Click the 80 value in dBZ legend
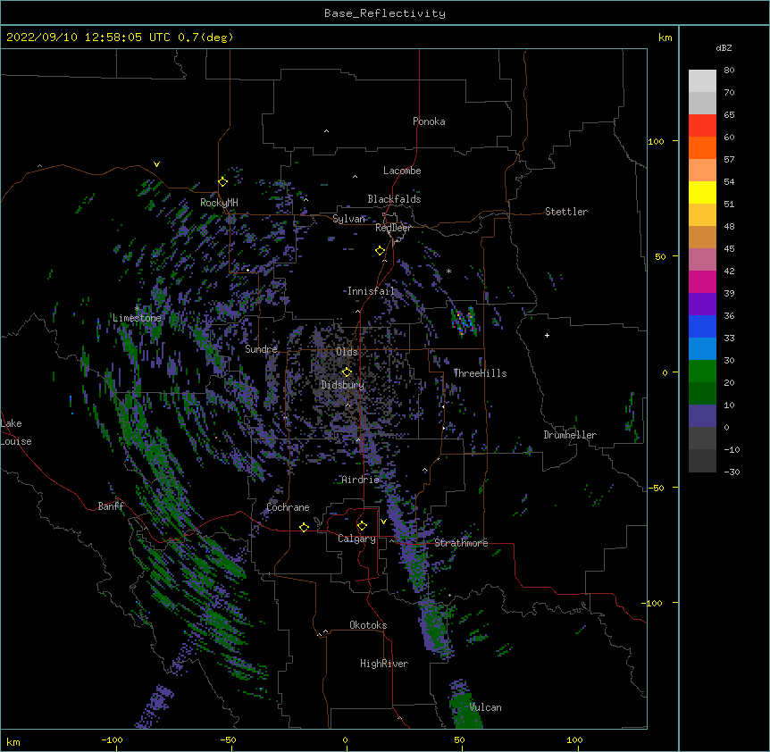Screen dimensions: 770x752 [x=729, y=71]
